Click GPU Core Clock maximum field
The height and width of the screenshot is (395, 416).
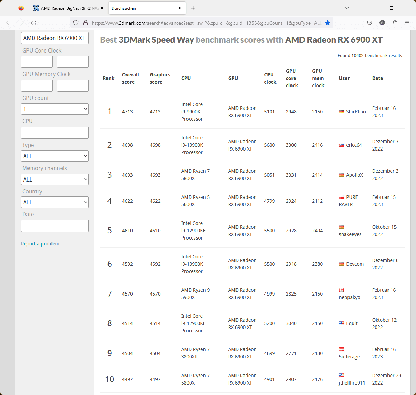73,62
